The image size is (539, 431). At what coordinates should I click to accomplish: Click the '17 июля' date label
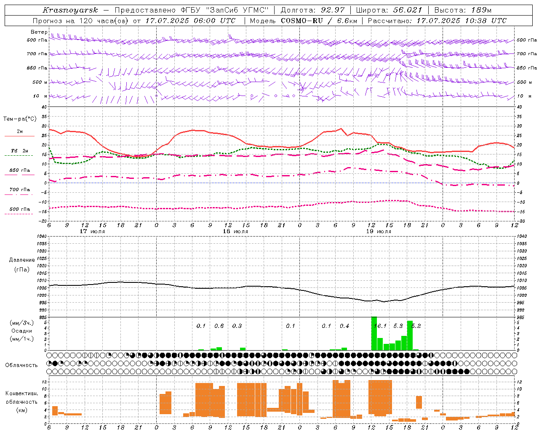92,231
